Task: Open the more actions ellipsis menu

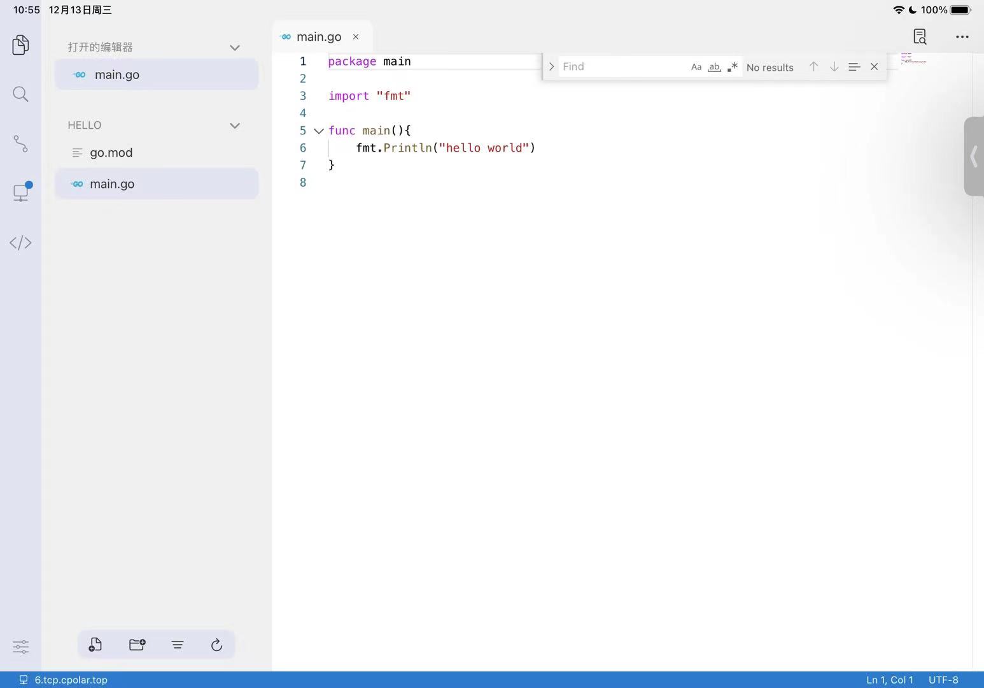Action: (962, 37)
